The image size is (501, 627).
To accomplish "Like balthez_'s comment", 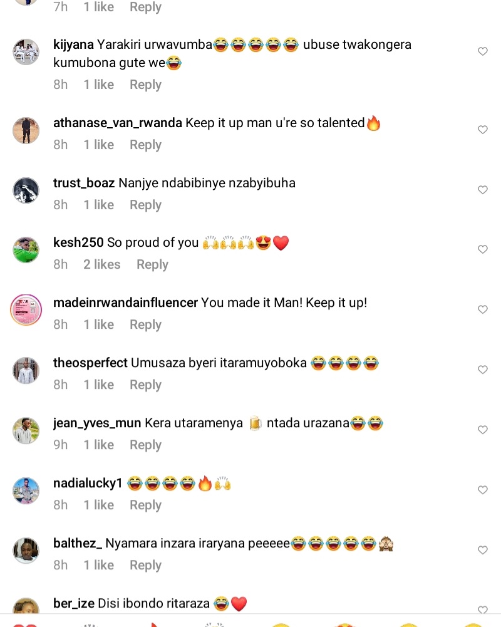I will click(483, 550).
